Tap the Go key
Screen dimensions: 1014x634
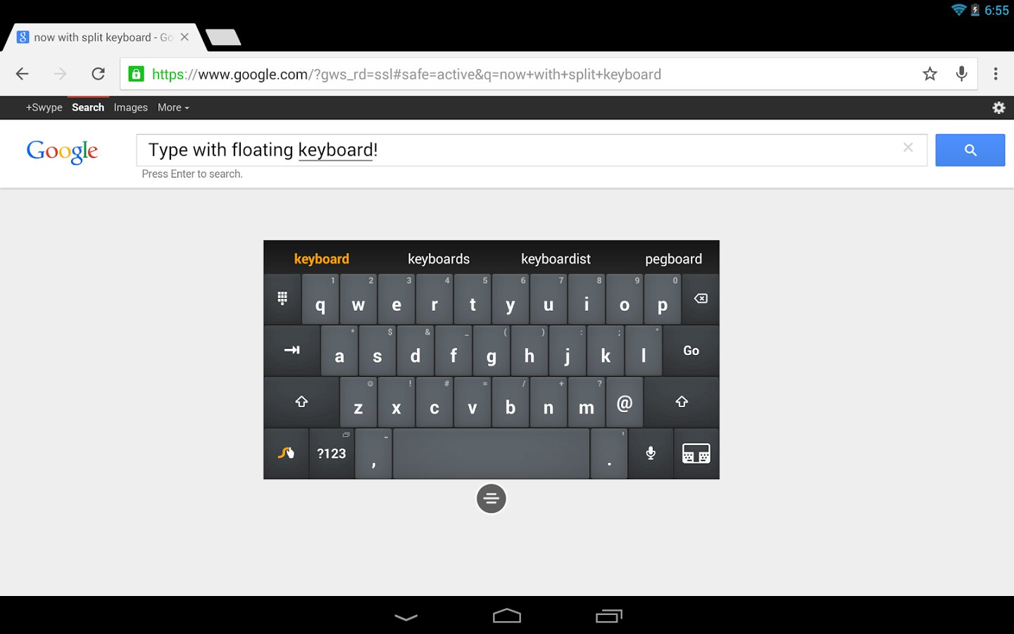[x=691, y=350]
